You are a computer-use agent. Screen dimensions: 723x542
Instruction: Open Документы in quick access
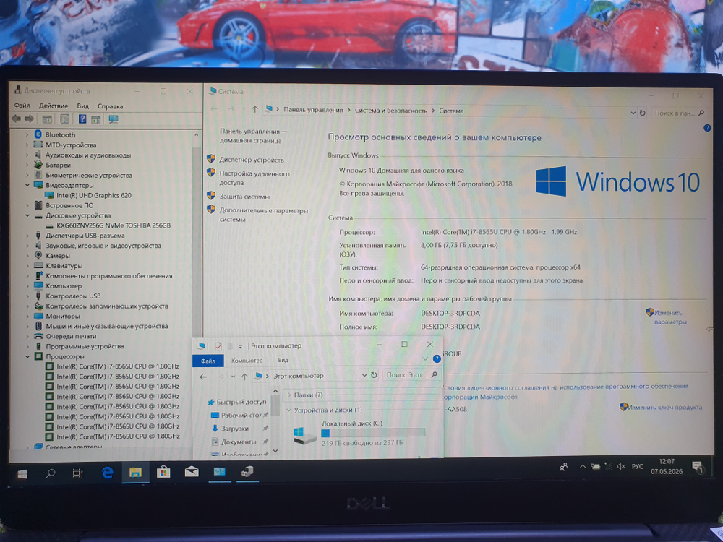click(239, 442)
